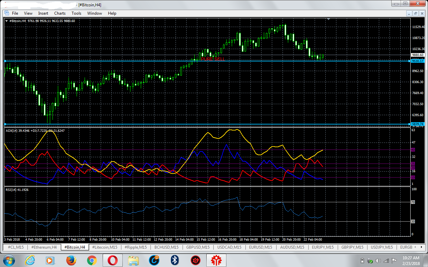
Task: Open the network signal tray icon
Action: point(386,261)
